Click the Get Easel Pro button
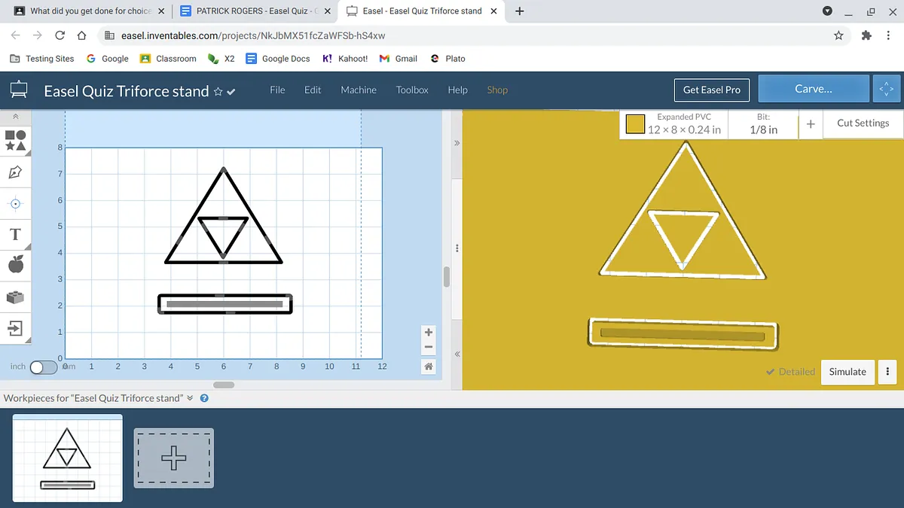This screenshot has height=508, width=904. (711, 90)
